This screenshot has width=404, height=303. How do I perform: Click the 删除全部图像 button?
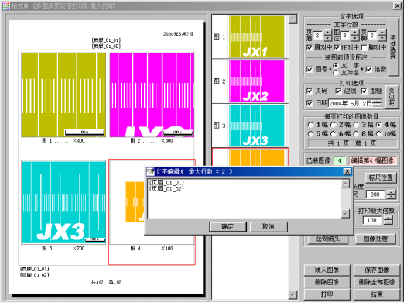(377, 282)
